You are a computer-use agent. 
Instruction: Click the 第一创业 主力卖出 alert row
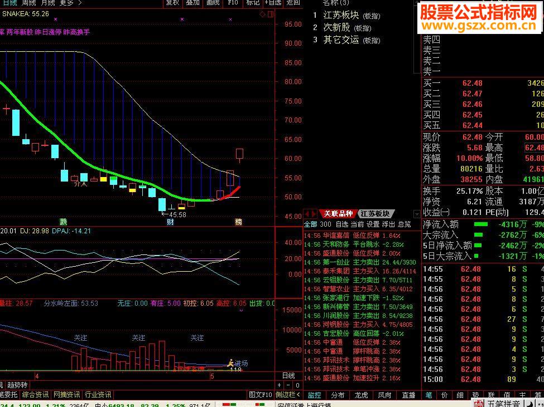point(362,262)
